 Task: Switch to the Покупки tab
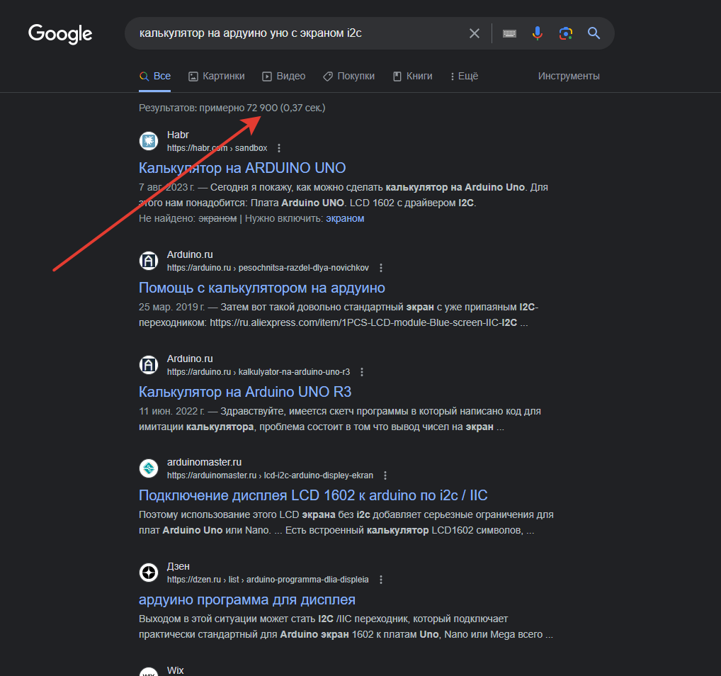click(348, 76)
